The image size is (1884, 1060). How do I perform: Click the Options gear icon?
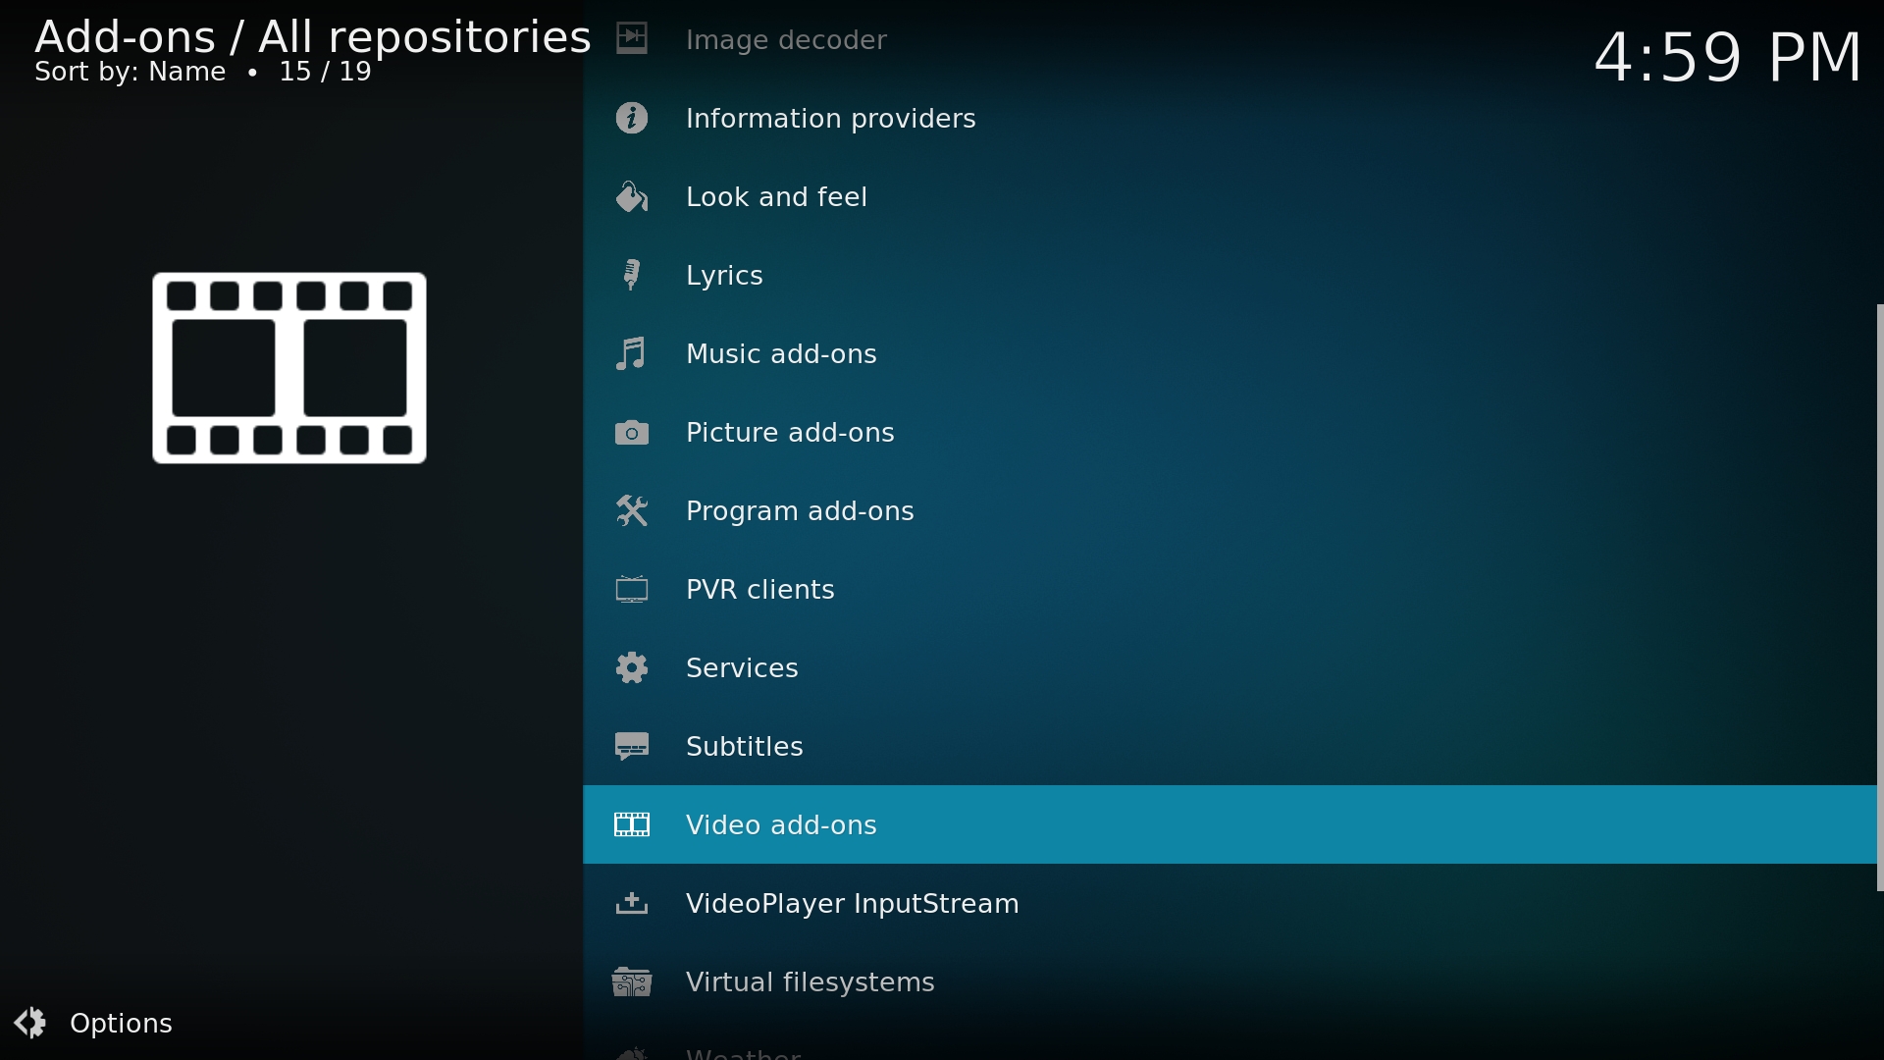point(30,1023)
